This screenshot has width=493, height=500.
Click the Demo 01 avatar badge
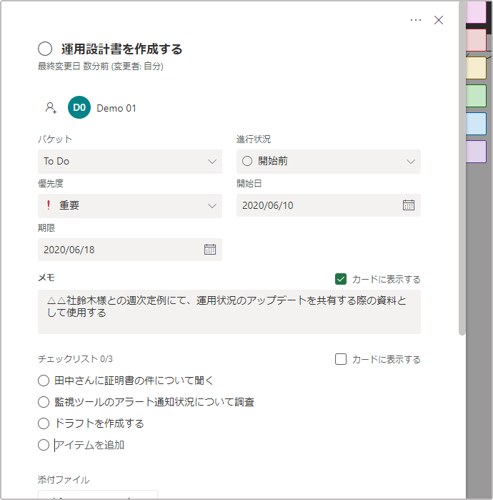click(79, 107)
